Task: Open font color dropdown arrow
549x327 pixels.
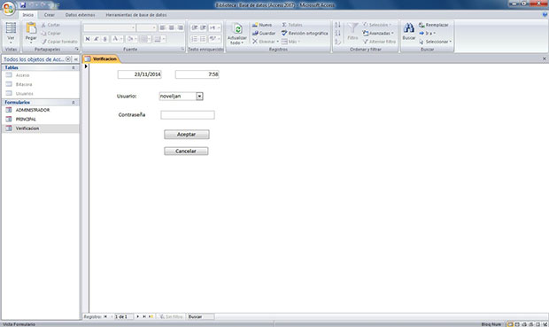Action: click(121, 39)
